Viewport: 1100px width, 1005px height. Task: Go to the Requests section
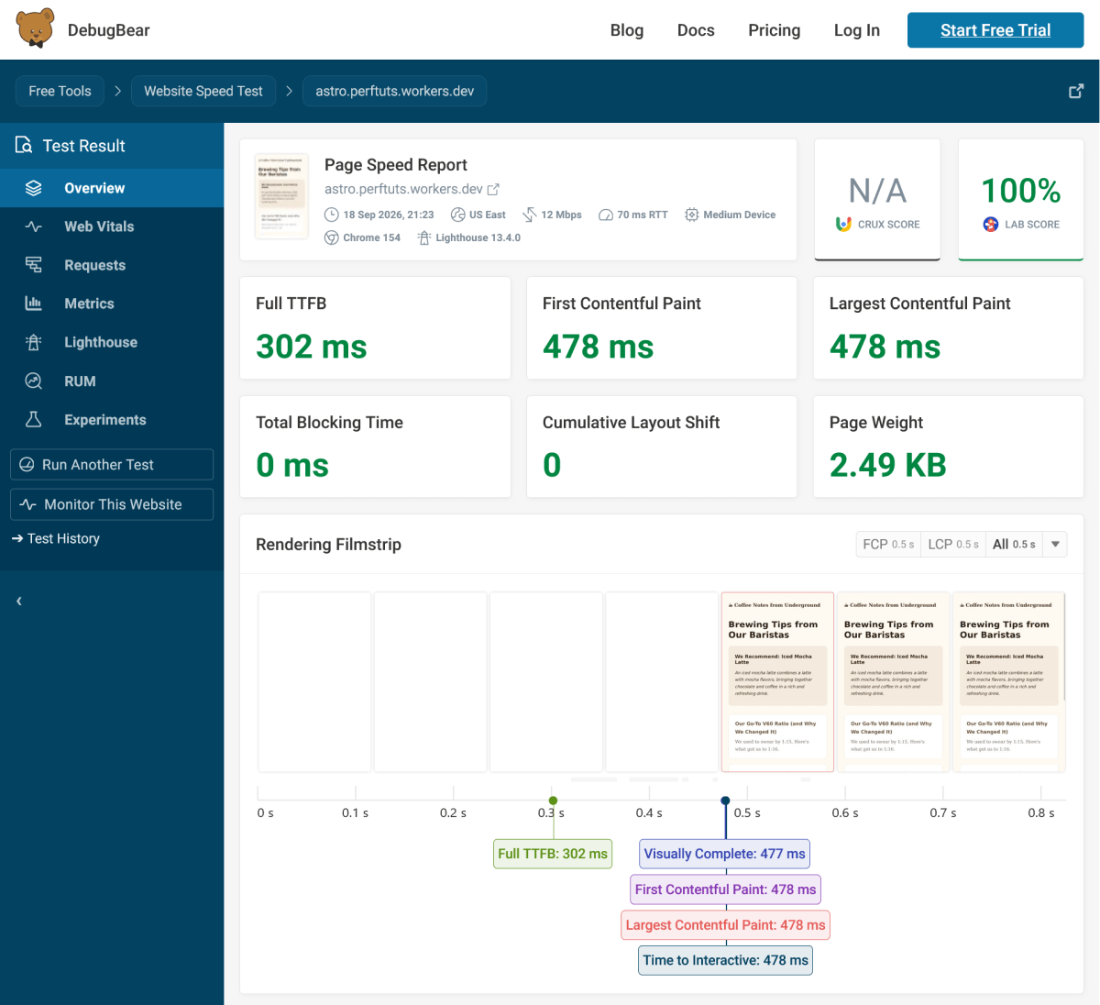click(112, 265)
